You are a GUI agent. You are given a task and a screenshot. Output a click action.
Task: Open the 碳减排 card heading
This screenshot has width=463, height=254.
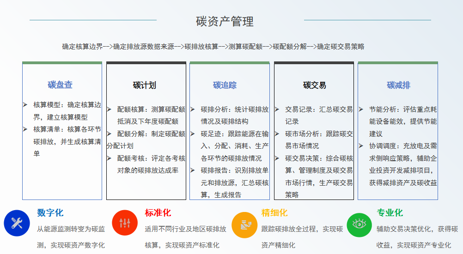(x=398, y=85)
